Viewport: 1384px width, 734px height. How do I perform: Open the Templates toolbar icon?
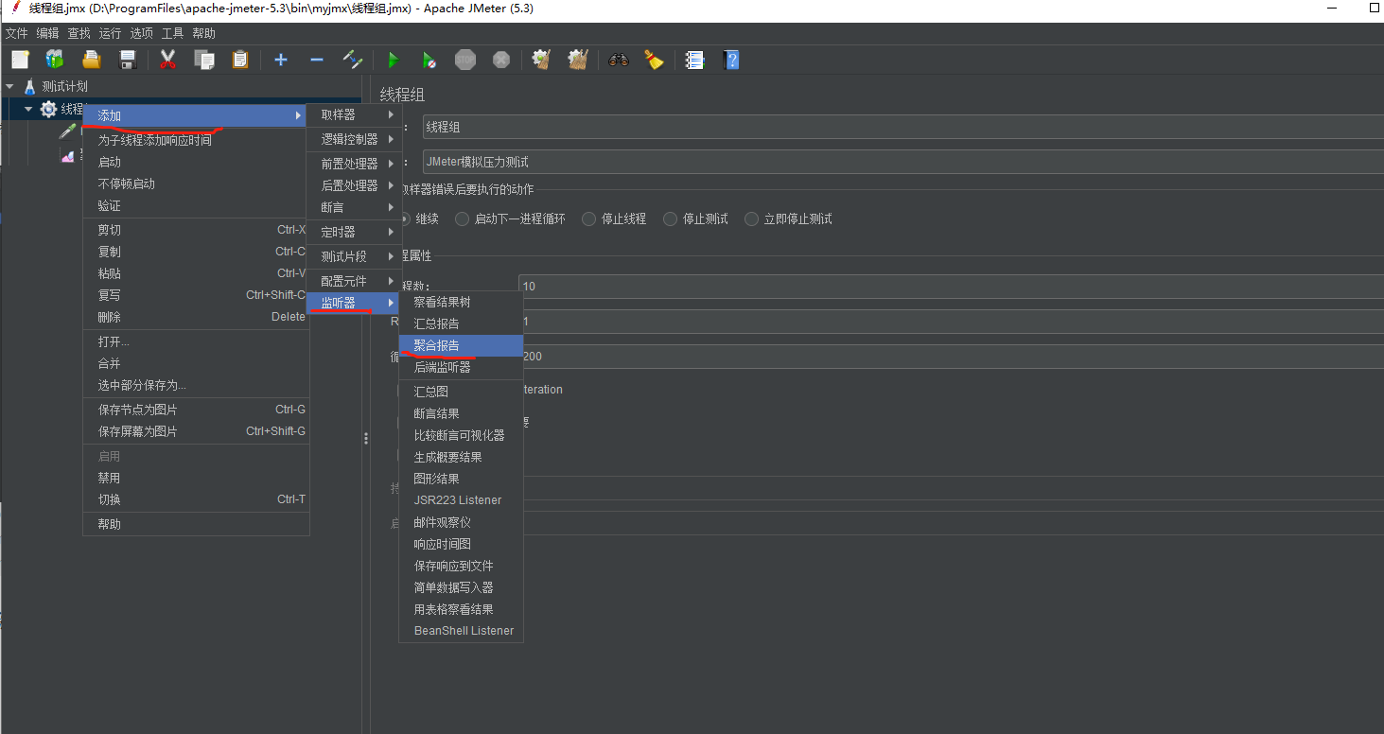coord(55,60)
